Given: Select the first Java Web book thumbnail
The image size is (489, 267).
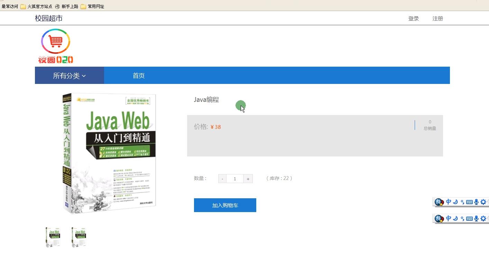Looking at the screenshot, I should pyautogui.click(x=53, y=237).
